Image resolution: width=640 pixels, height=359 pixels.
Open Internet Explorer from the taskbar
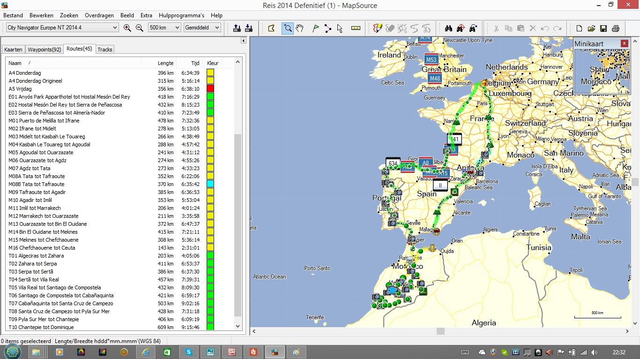(146, 352)
